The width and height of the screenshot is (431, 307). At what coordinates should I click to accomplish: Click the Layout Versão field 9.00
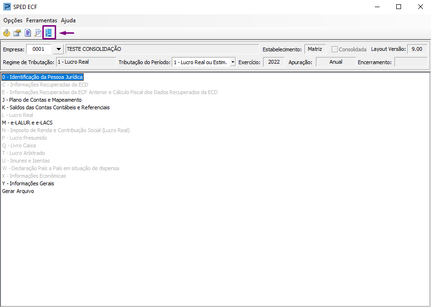tap(417, 49)
